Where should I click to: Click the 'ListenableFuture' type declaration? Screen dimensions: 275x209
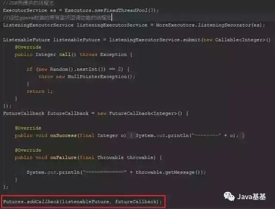[27, 40]
